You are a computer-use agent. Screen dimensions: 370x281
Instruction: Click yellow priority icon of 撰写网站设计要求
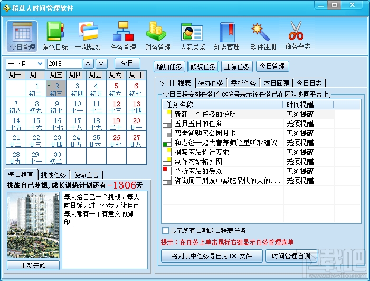tap(167, 152)
